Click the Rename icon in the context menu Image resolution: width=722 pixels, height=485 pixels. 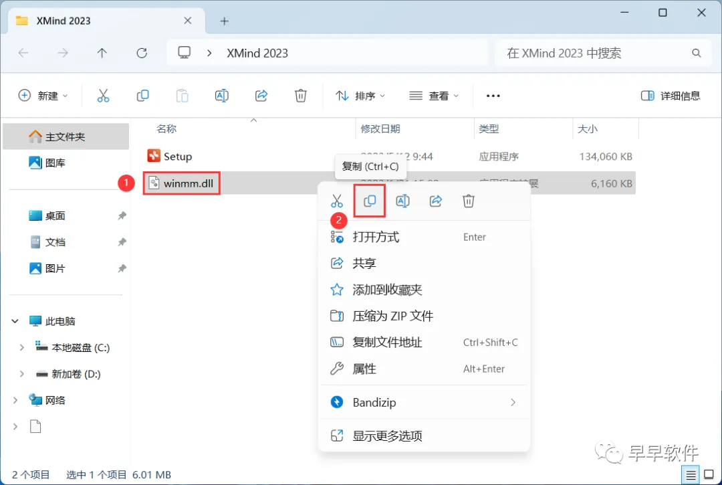[402, 201]
